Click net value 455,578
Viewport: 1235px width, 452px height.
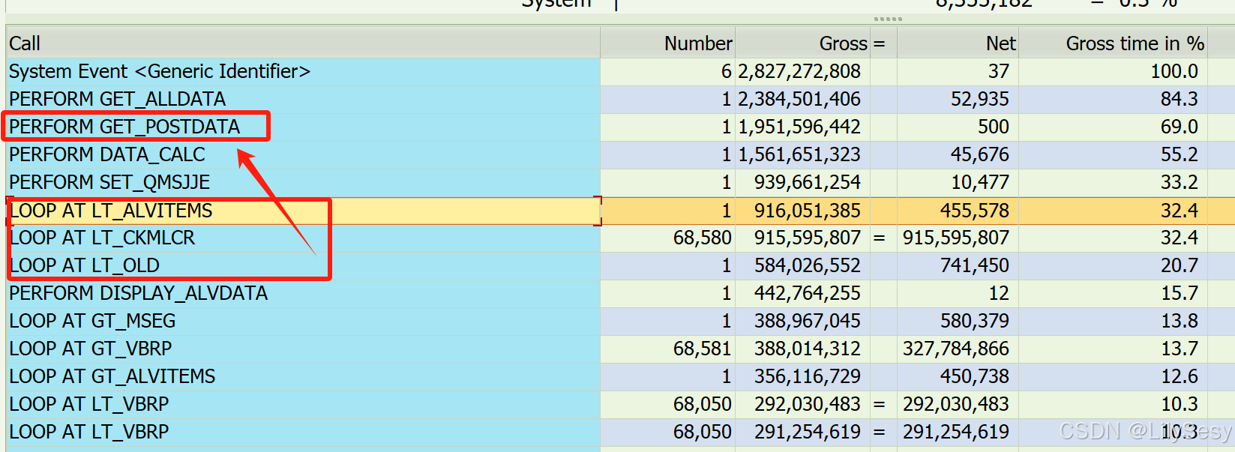pos(975,211)
